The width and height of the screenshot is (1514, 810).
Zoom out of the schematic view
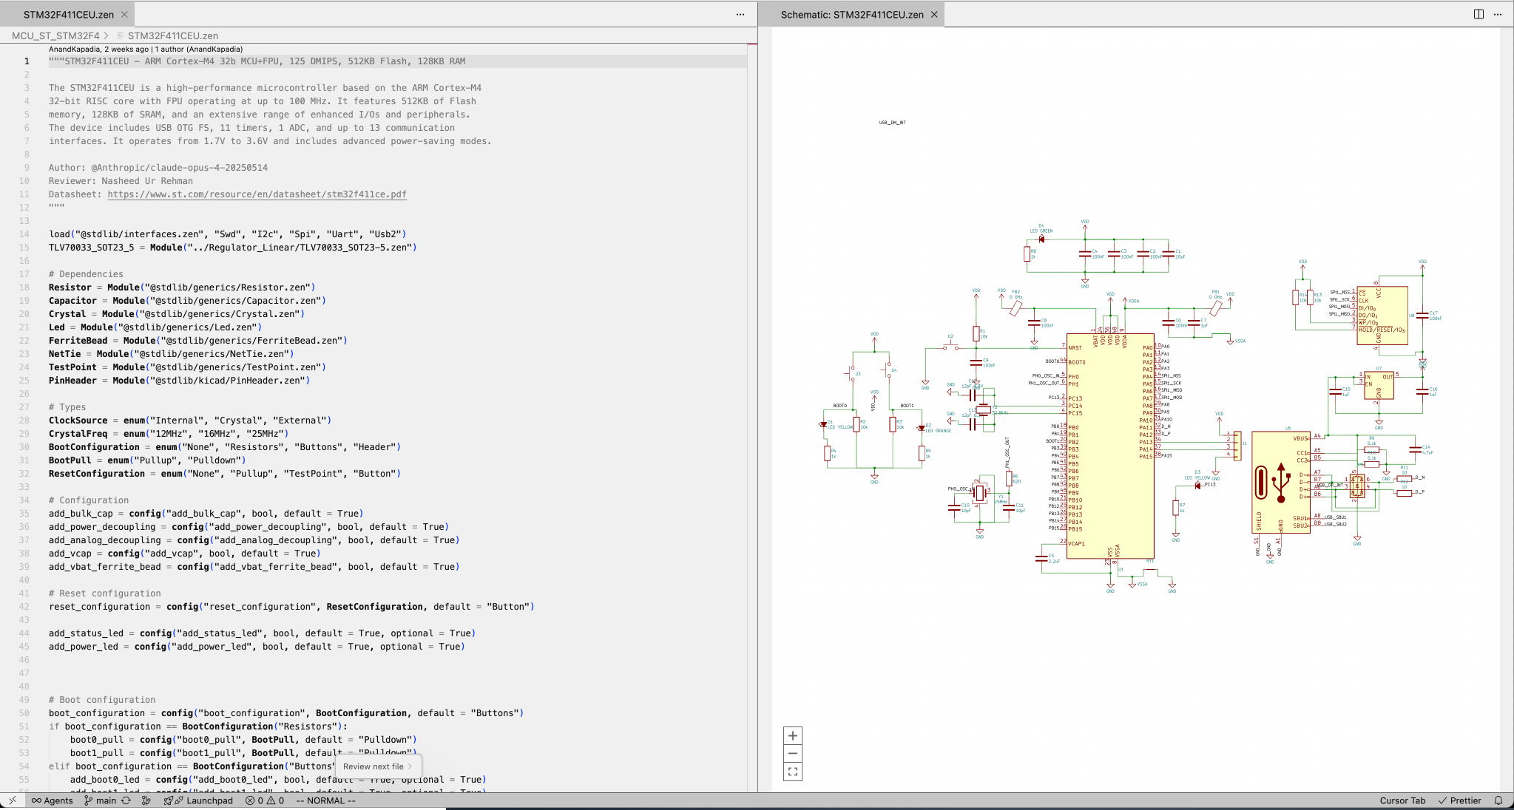(792, 754)
